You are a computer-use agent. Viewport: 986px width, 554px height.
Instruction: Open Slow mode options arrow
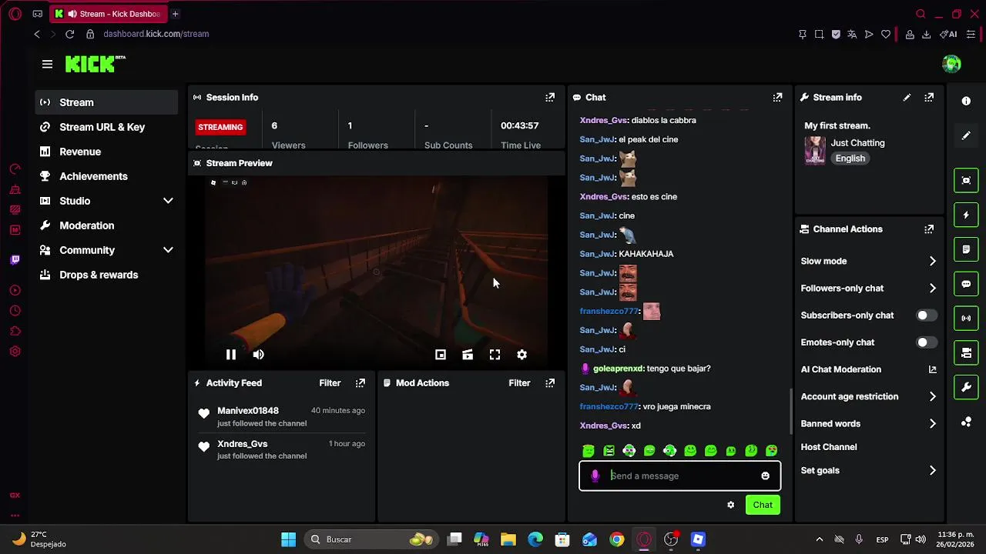point(932,262)
